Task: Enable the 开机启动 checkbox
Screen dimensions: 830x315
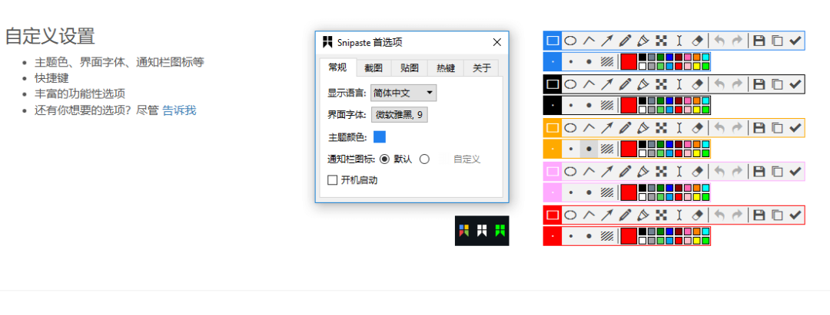Action: coord(333,180)
